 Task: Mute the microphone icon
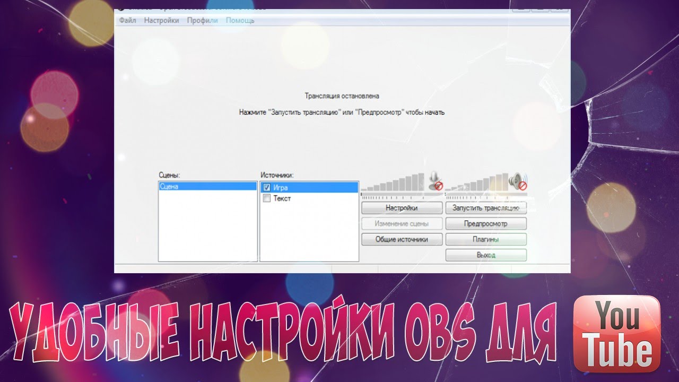click(x=436, y=181)
